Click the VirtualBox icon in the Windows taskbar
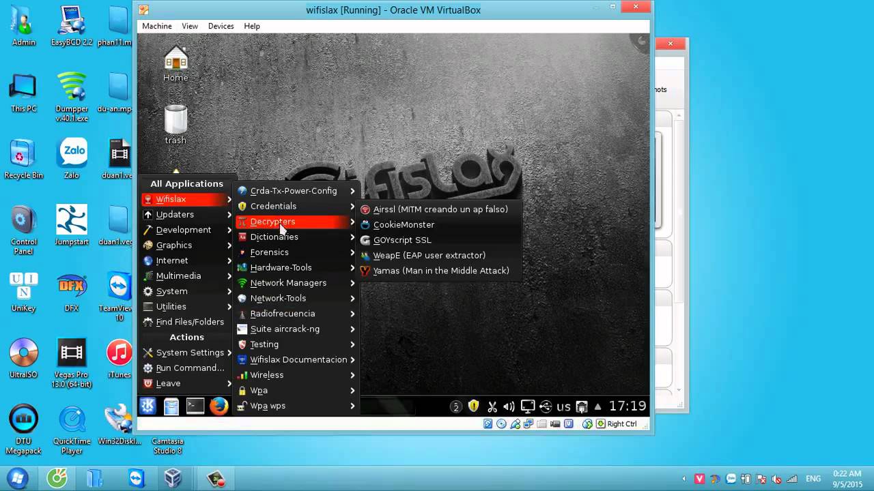 pyautogui.click(x=173, y=478)
